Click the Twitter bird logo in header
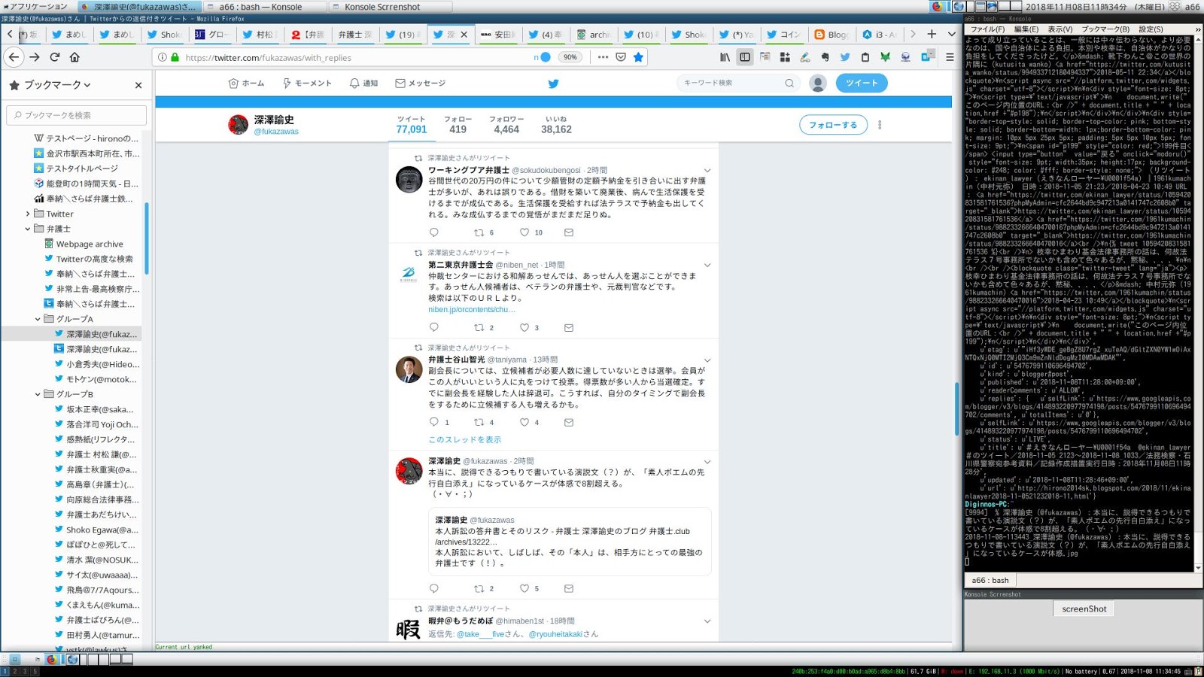The height and width of the screenshot is (677, 1204). 553,83
